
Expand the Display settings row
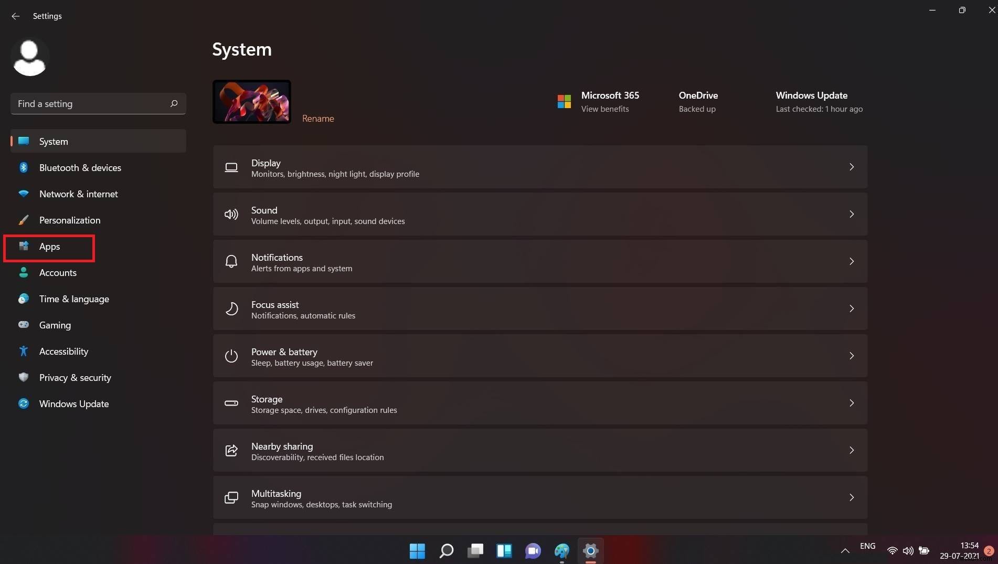tap(851, 167)
